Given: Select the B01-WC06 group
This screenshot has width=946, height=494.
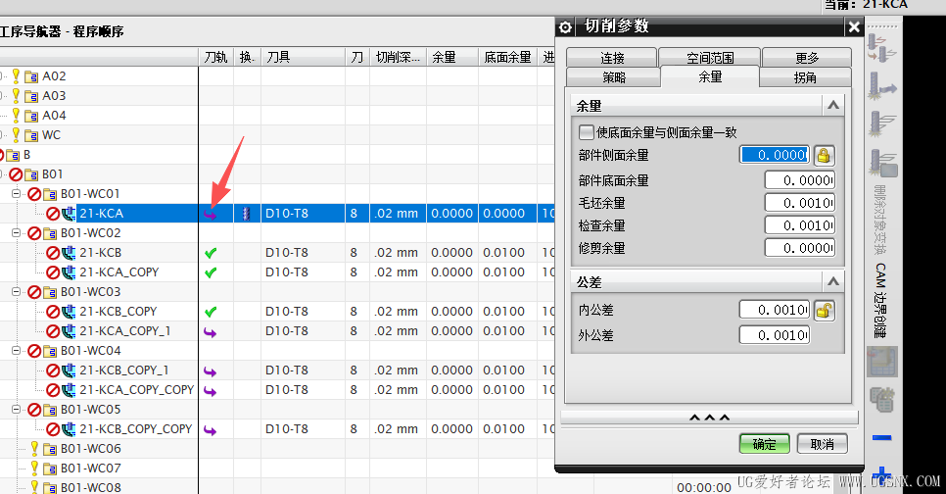Looking at the screenshot, I should [90, 449].
